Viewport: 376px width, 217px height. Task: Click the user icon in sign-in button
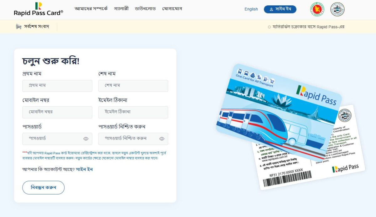click(x=271, y=9)
